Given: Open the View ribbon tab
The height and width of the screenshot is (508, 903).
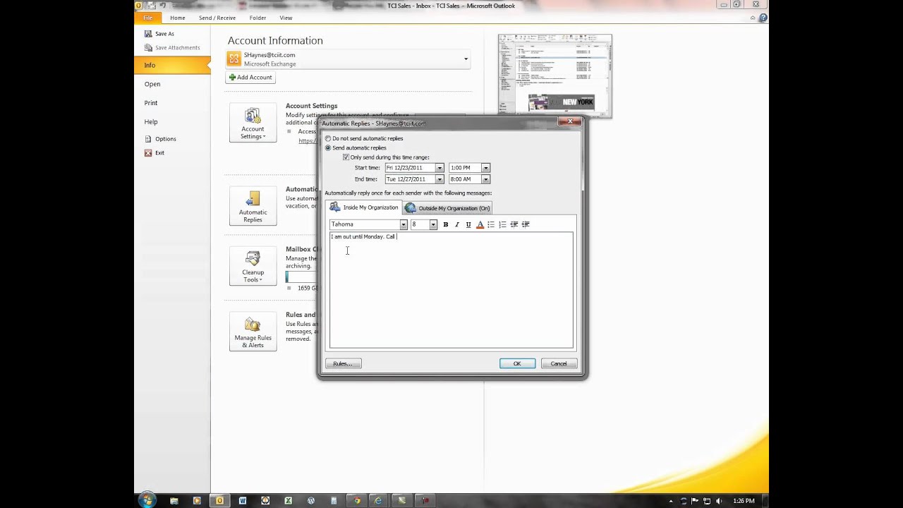Looking at the screenshot, I should point(286,18).
